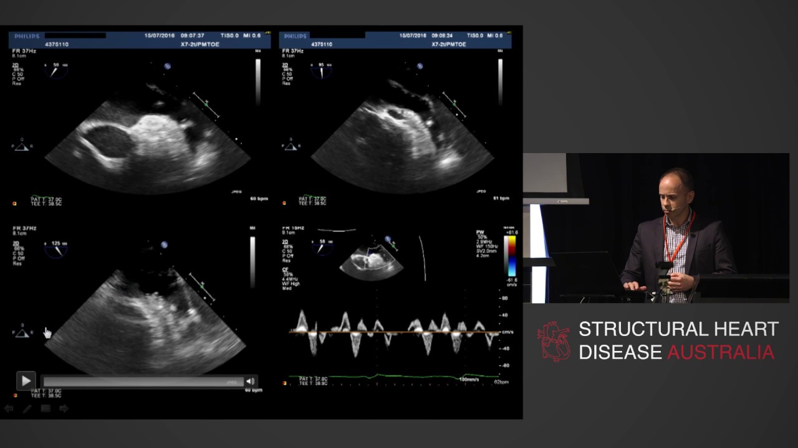Viewport: 798px width, 448px height.
Task: Play the bottom-left echo clip
Action: [26, 380]
